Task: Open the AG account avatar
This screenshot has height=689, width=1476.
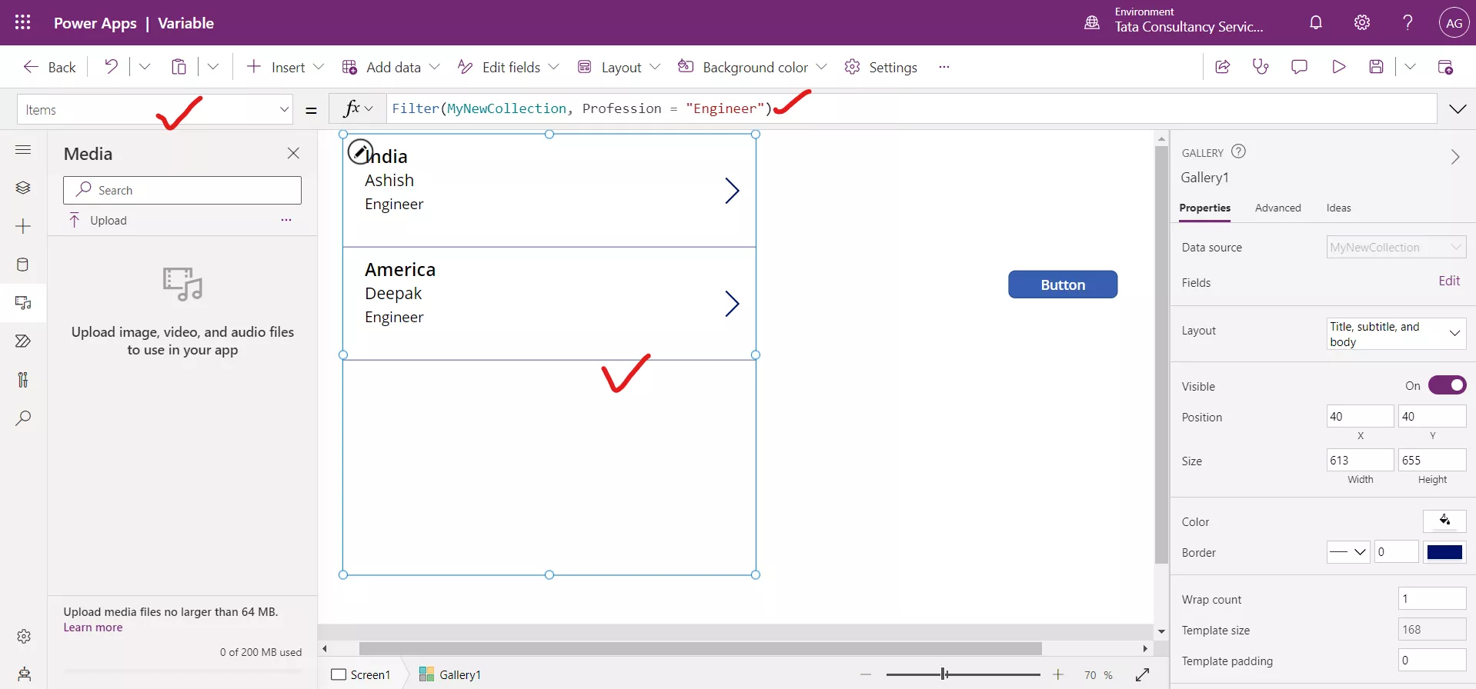Action: pyautogui.click(x=1454, y=23)
